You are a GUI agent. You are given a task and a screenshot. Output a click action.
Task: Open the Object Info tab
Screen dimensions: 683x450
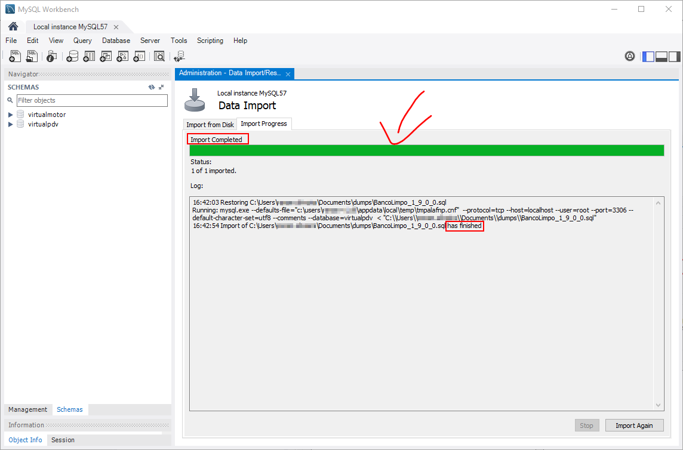coord(25,440)
